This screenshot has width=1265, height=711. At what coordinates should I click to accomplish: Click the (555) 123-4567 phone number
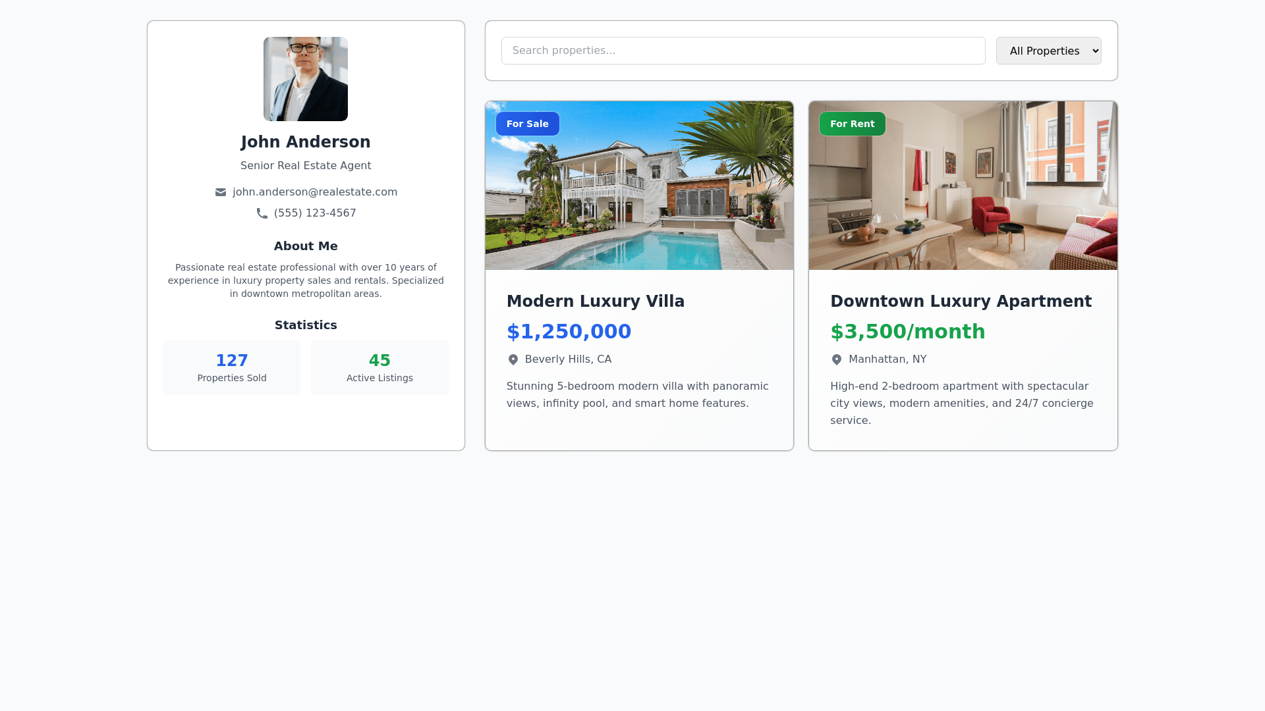315,213
